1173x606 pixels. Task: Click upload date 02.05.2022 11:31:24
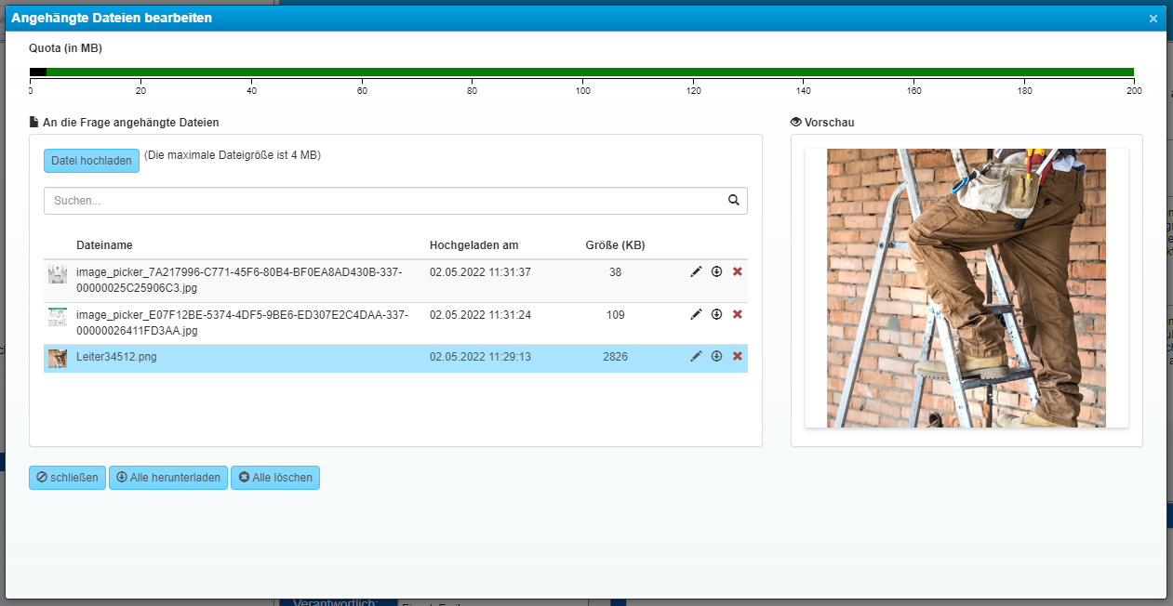[480, 315]
